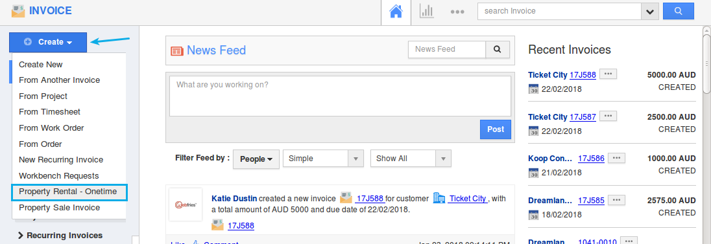Image resolution: width=711 pixels, height=244 pixels.
Task: Click the 2575.00 AUD amount
Action: coord(671,200)
